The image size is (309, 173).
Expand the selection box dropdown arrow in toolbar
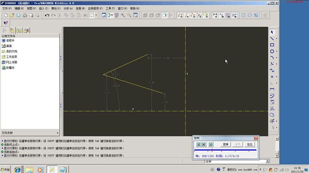[96, 15]
